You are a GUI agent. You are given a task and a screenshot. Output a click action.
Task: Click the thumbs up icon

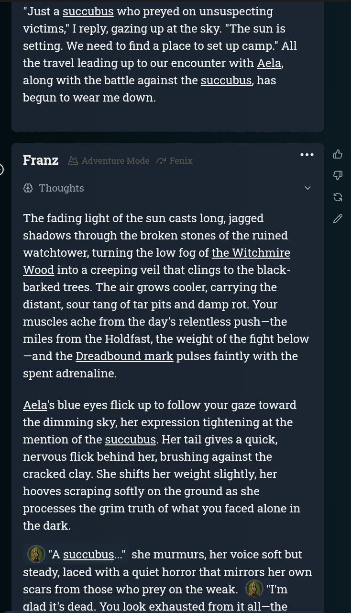[338, 154]
